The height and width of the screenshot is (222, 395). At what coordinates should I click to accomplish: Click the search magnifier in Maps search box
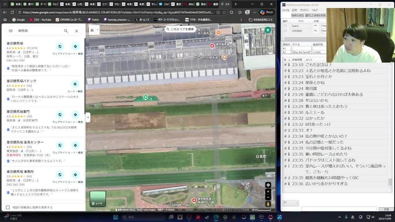pyautogui.click(x=66, y=31)
